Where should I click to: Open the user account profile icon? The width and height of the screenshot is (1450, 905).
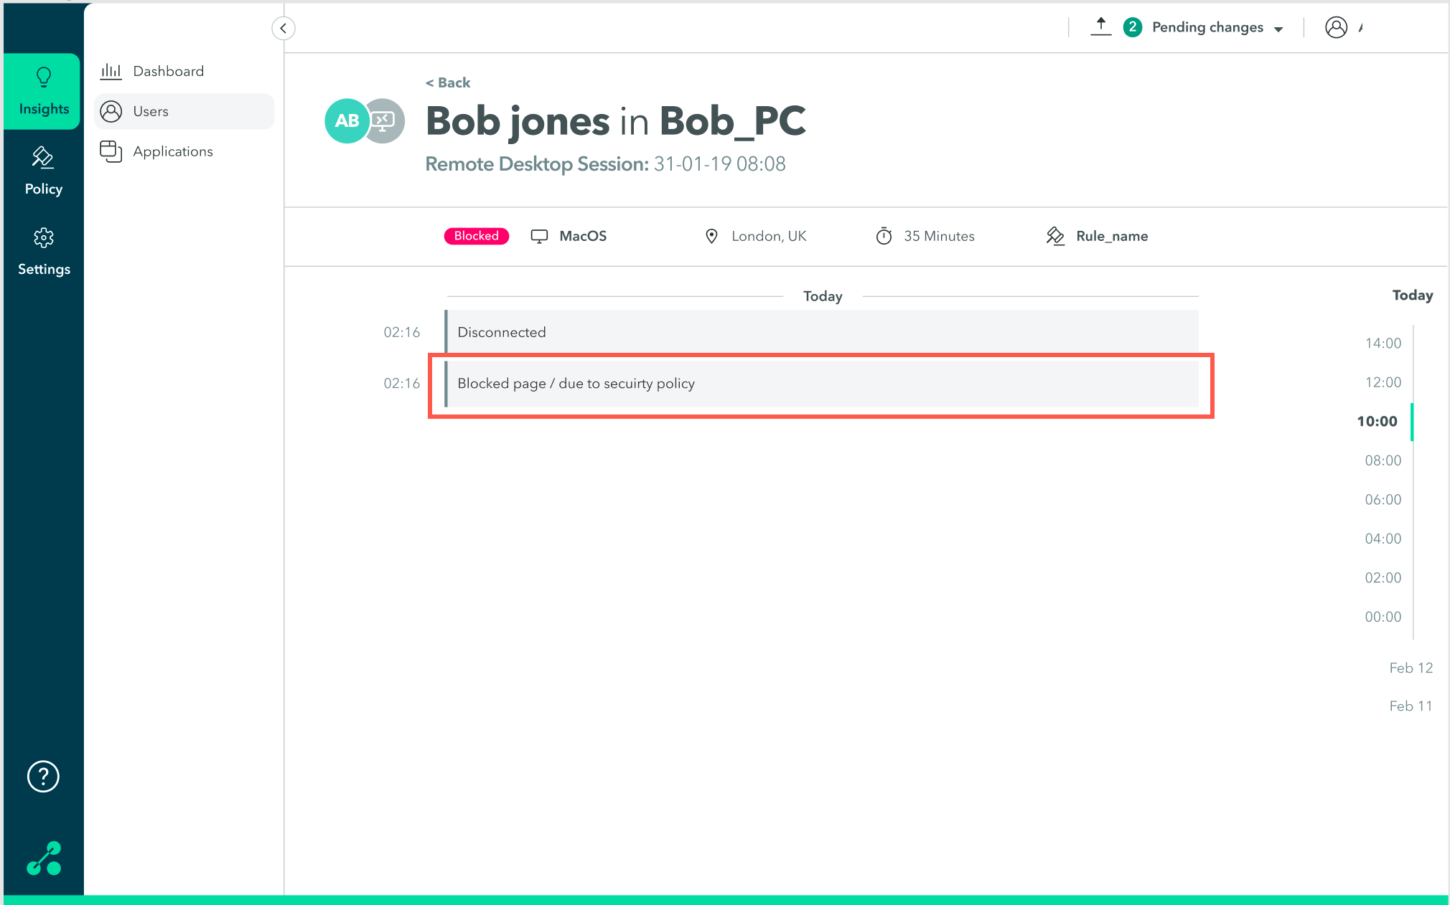coord(1336,27)
